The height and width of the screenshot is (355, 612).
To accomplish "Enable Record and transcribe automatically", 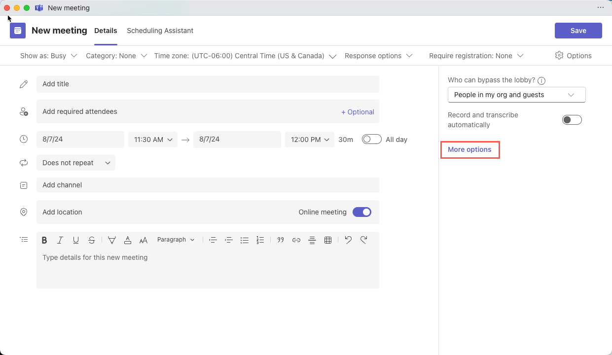I will 572,120.
